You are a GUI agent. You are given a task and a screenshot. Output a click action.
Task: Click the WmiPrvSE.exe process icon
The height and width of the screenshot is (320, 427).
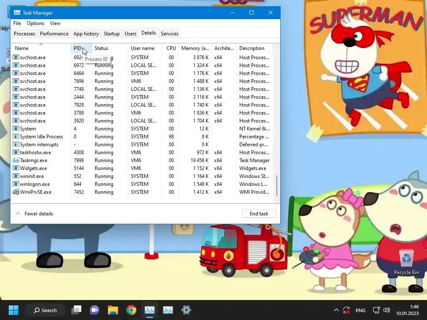coord(16,192)
